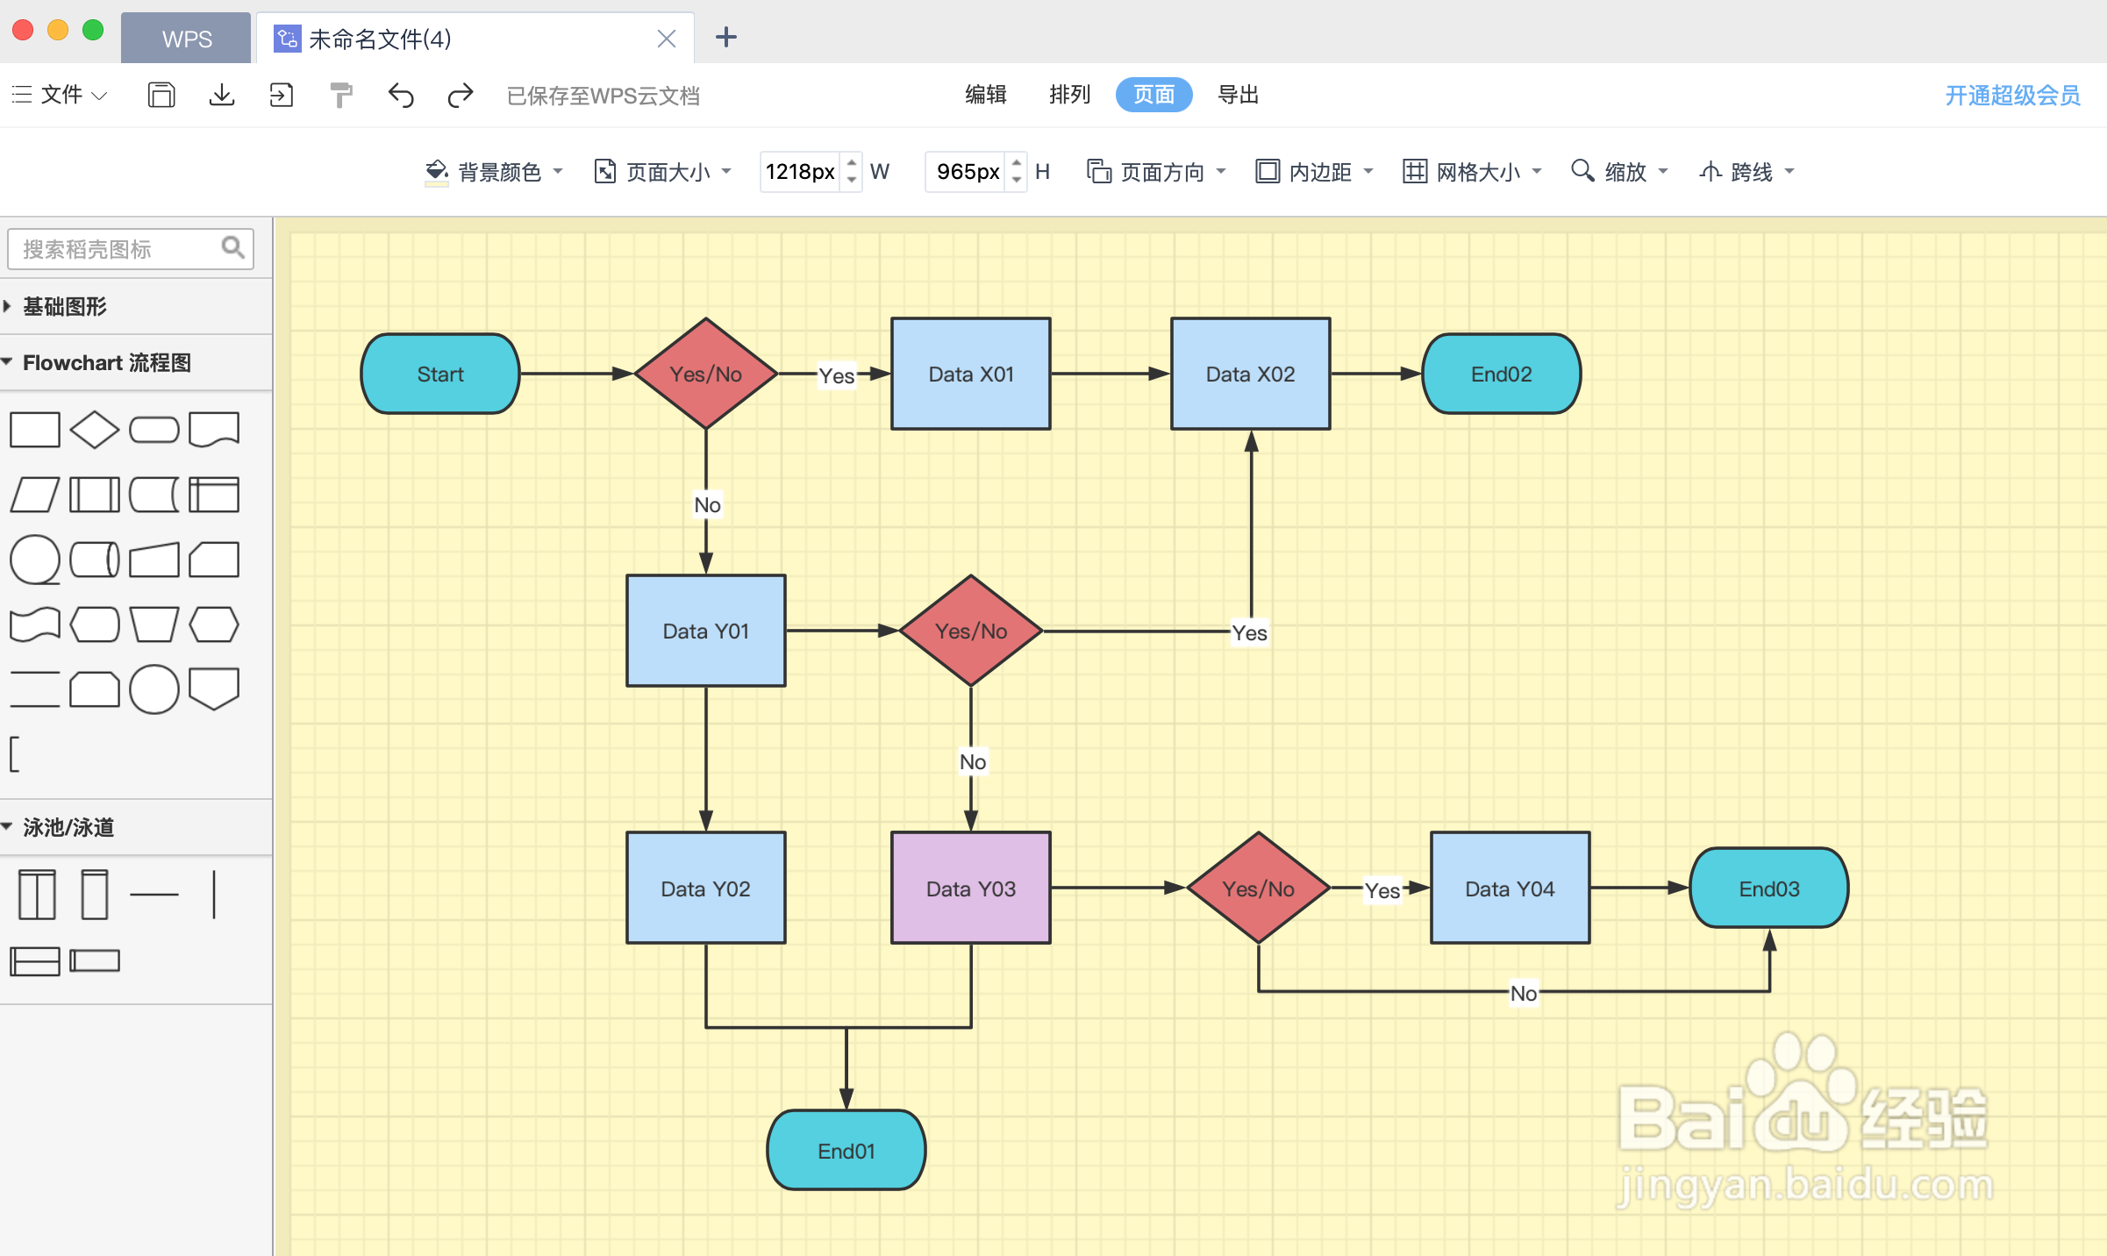Click the save document icon
The height and width of the screenshot is (1256, 2107).
point(161,95)
